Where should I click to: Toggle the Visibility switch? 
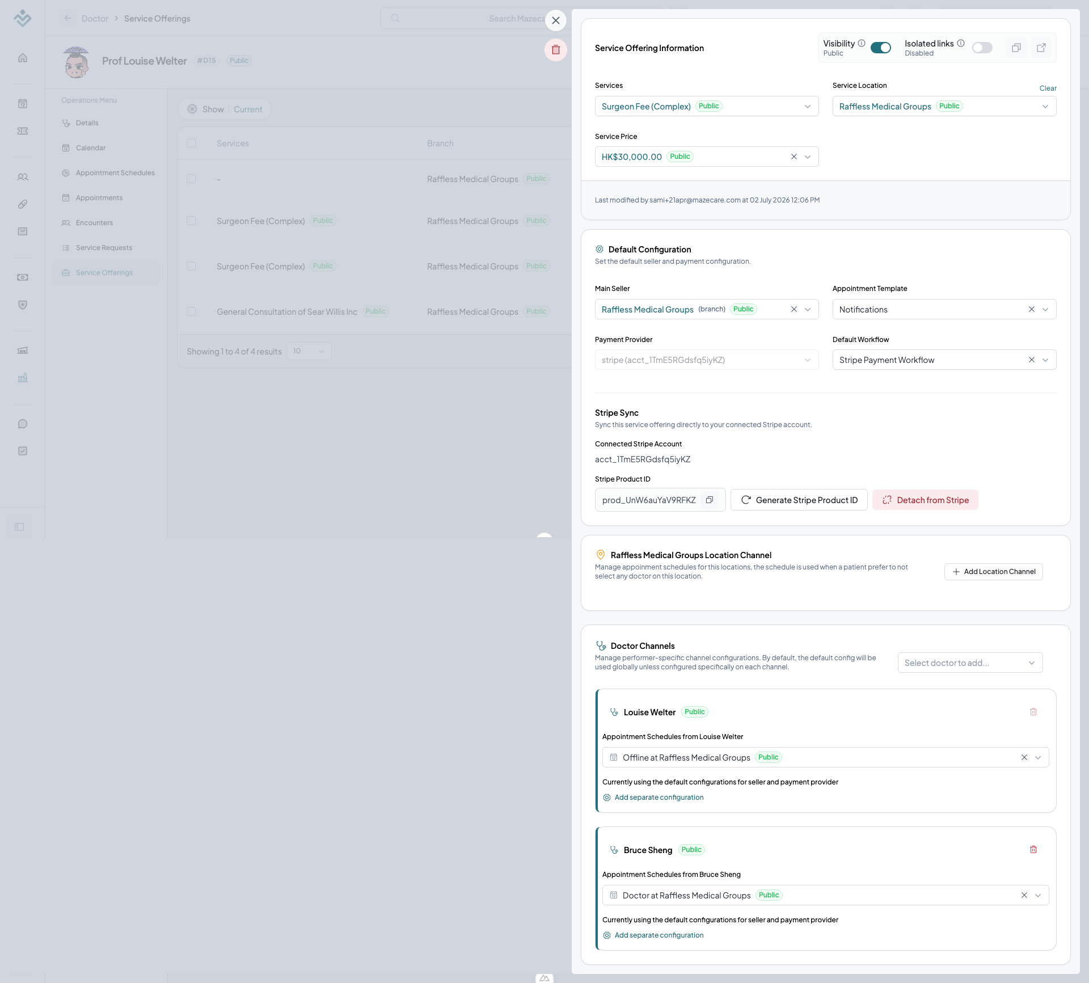click(881, 48)
